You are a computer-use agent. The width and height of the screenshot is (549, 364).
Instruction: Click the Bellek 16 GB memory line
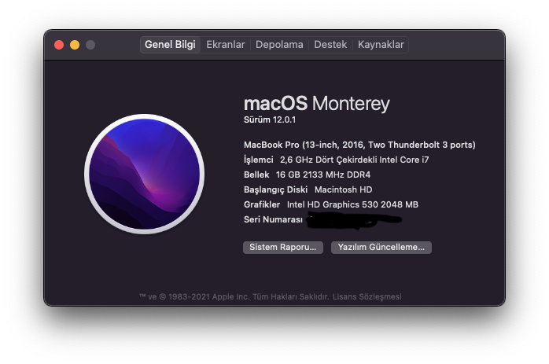tap(313, 175)
